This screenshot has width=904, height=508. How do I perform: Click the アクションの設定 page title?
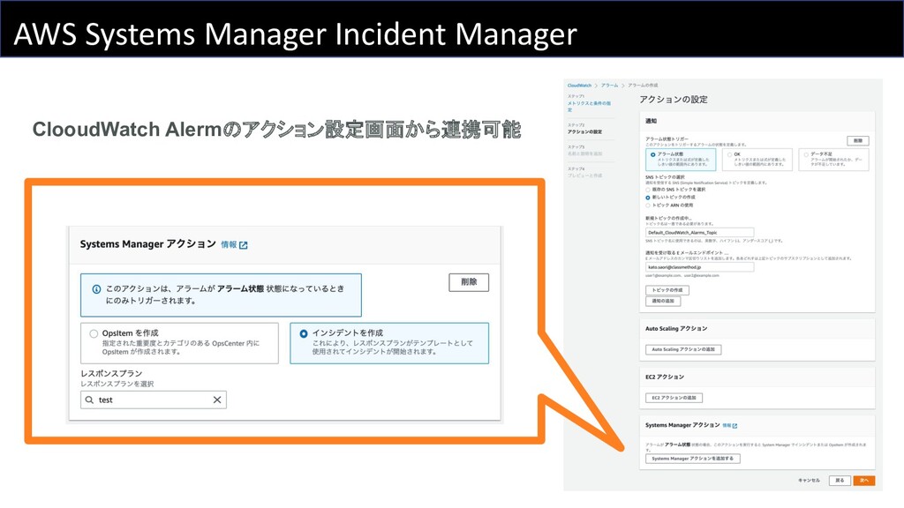coord(674,100)
